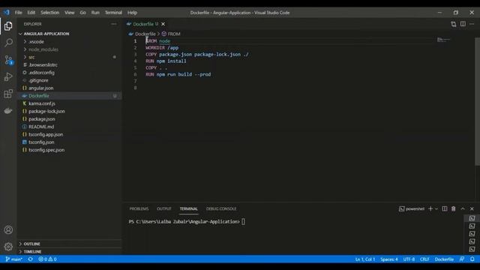480x270 pixels.
Task: Open karma.conf.js in the explorer
Action: click(x=42, y=103)
